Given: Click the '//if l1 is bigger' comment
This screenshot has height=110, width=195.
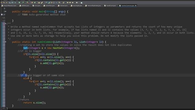Looking at the screenshot, I should 30,51.
